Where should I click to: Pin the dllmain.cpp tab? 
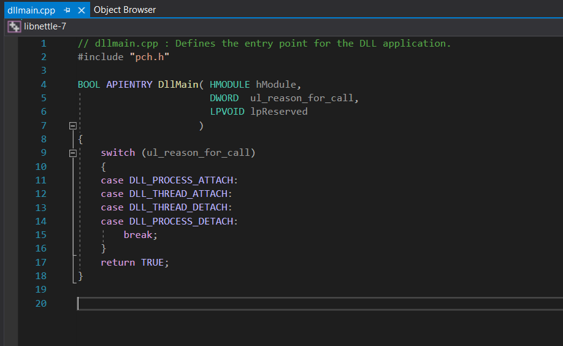[67, 10]
